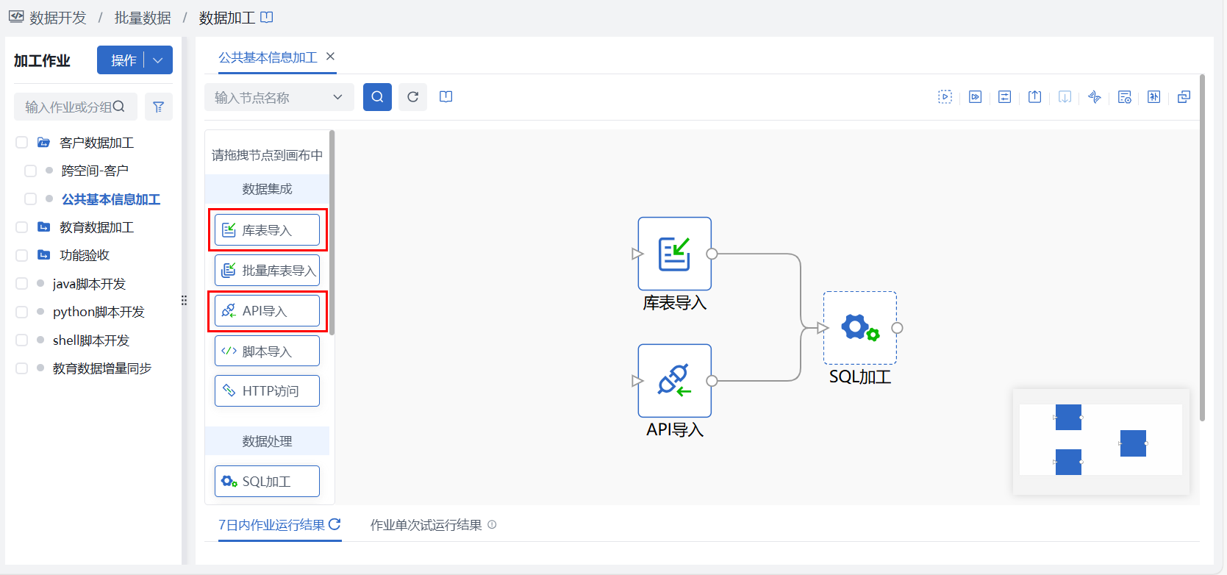Click the info icon beside 作业单次试运行结果
The image size is (1227, 575).
[x=492, y=525]
